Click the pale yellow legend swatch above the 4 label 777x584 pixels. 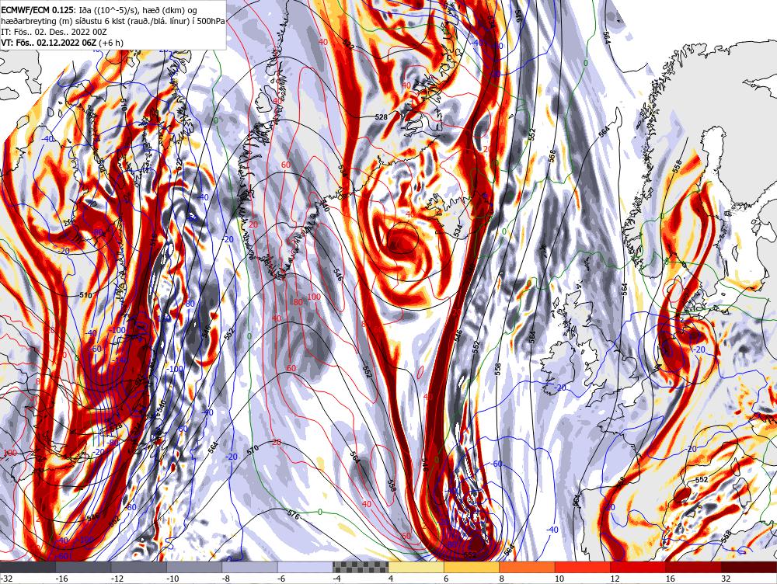[416, 567]
